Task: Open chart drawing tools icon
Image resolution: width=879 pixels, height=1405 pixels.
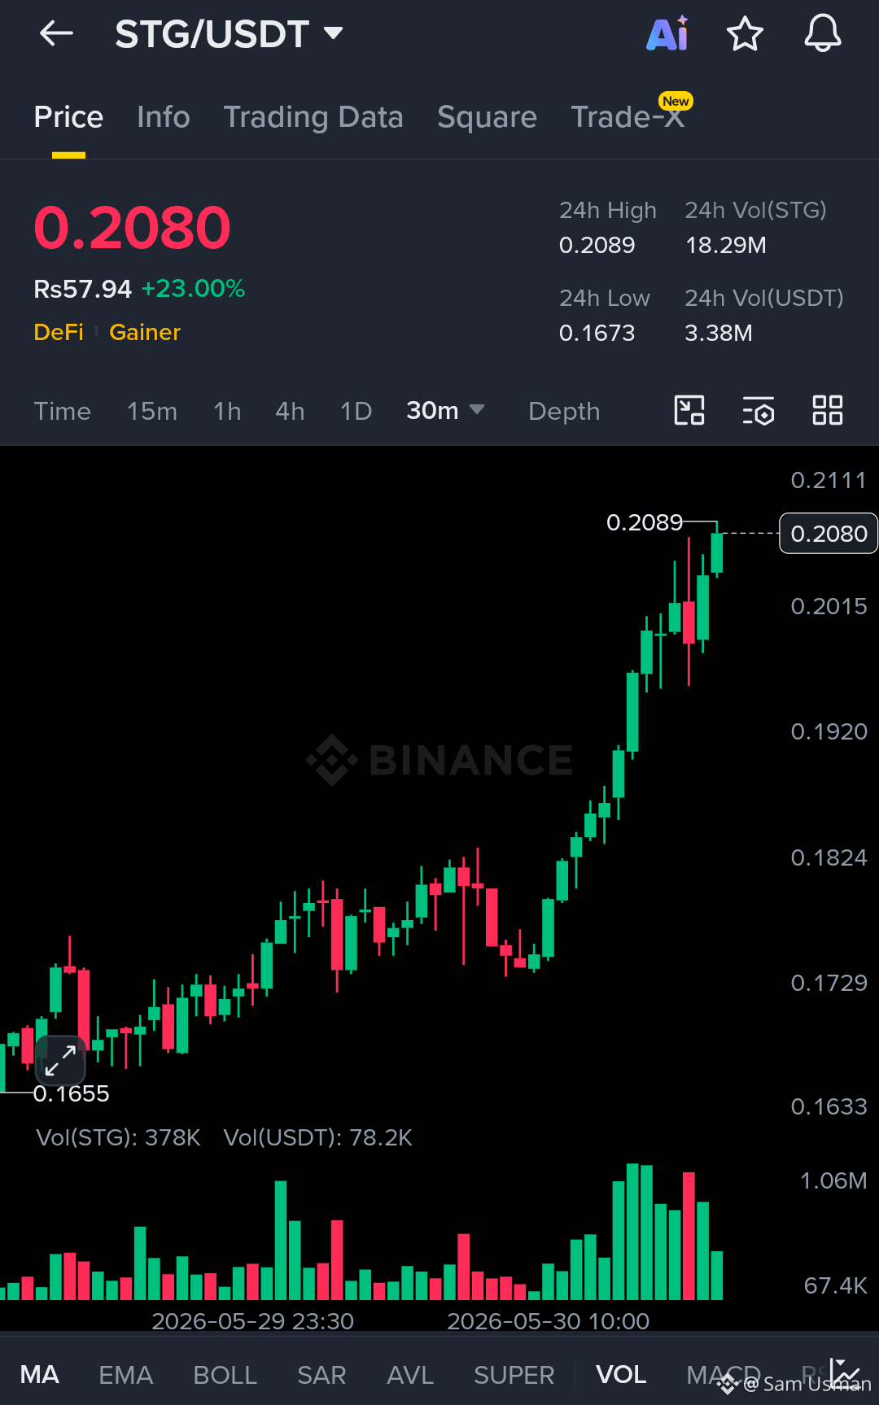Action: click(689, 411)
